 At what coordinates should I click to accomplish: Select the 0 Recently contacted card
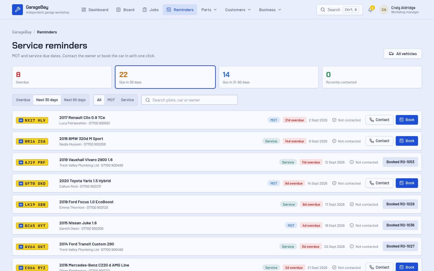click(x=372, y=77)
